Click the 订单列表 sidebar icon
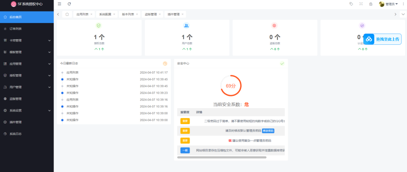The height and width of the screenshot is (172, 407). pos(5,29)
